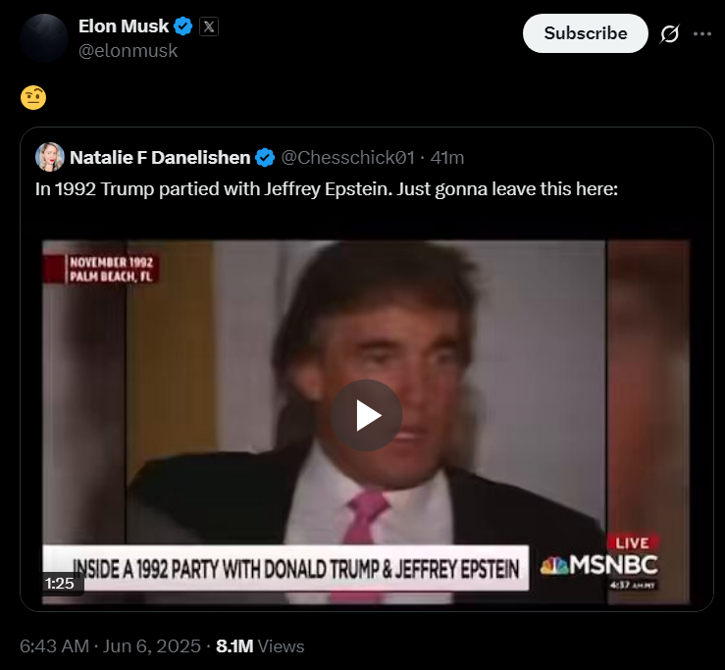This screenshot has height=670, width=725.
Task: Click the 41m timestamp on quoted post
Action: coord(447,158)
